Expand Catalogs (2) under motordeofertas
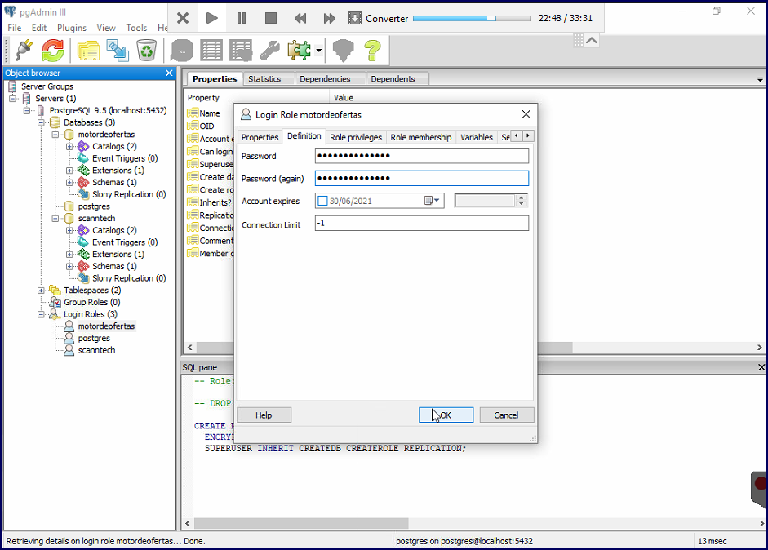768x550 pixels. click(x=69, y=146)
